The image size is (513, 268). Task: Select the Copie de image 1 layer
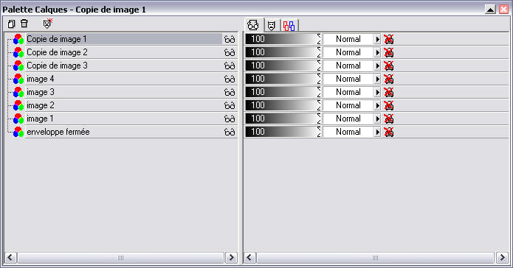click(x=124, y=39)
